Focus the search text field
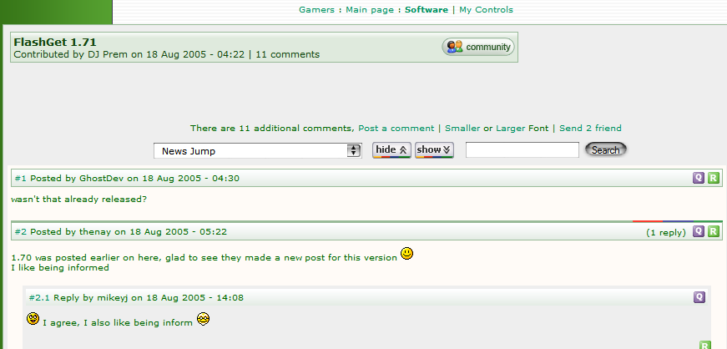Viewport: 727px width, 349px height. [522, 150]
